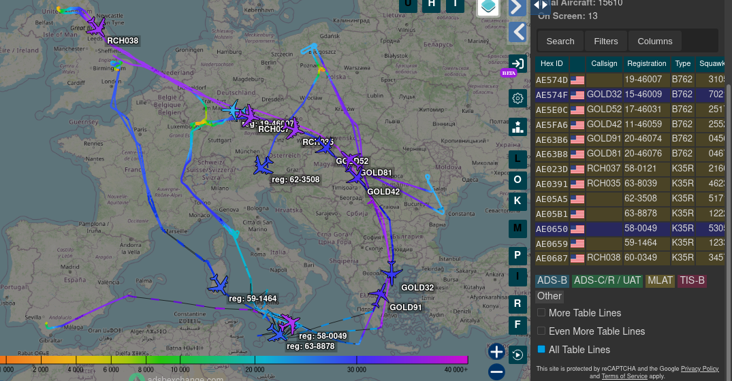Click the Other legend label

click(549, 296)
